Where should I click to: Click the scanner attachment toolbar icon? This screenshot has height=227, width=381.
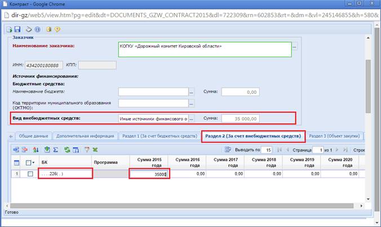point(29,29)
